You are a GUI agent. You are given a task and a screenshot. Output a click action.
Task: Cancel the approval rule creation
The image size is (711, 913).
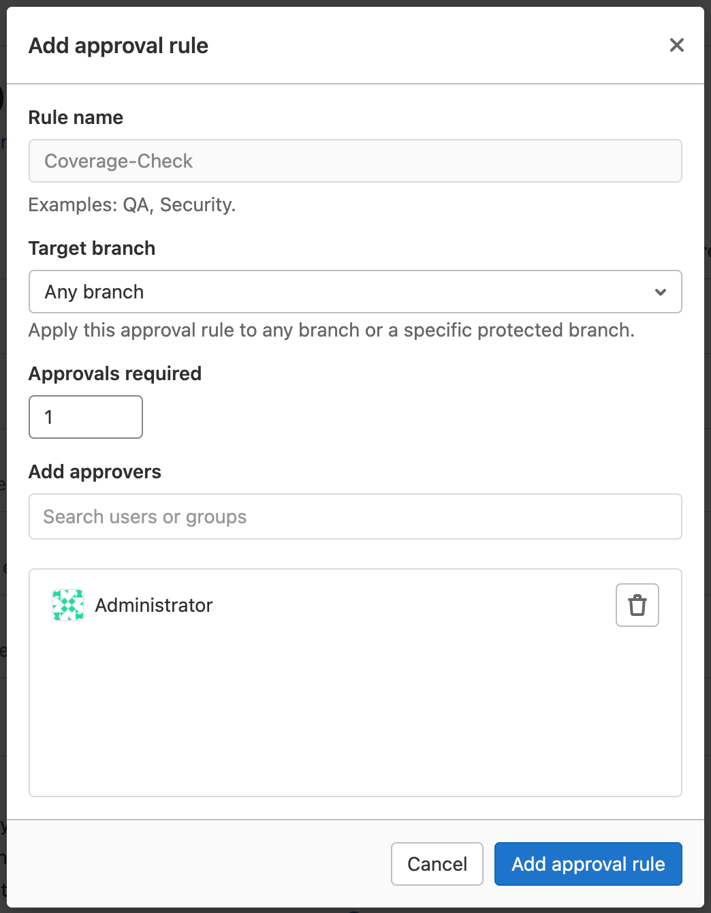pyautogui.click(x=437, y=863)
